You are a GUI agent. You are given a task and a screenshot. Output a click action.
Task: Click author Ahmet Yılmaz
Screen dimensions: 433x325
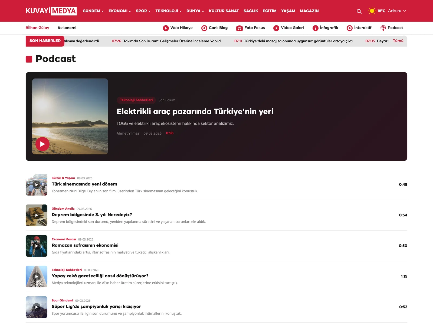128,134
